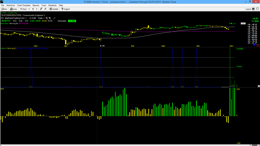Screen dimensions: 260x146
Task: Open the fx formula icon
Action: [45, 9]
